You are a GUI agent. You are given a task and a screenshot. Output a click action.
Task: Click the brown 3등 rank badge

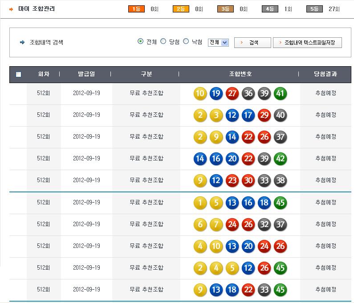pos(225,9)
